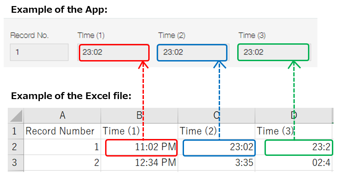Click the blue-outlined Time (2) field in the app
The height and width of the screenshot is (176, 340).
coord(192,53)
